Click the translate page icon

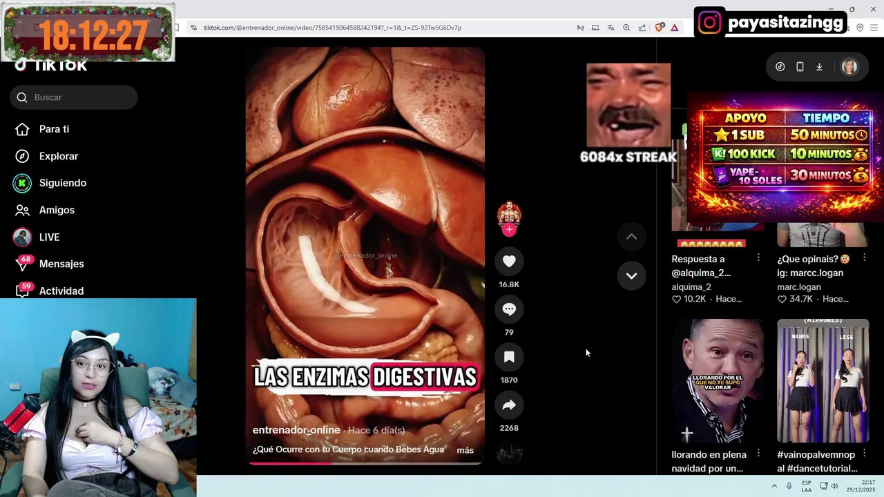click(x=611, y=28)
